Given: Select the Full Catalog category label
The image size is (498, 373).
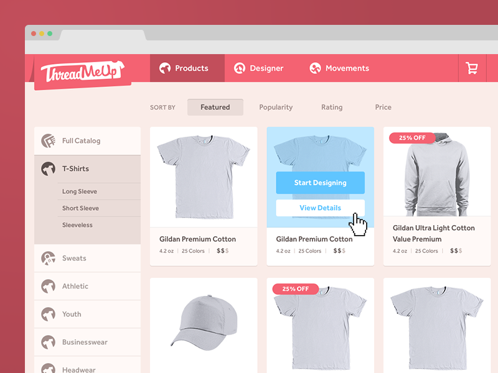Looking at the screenshot, I should (82, 141).
